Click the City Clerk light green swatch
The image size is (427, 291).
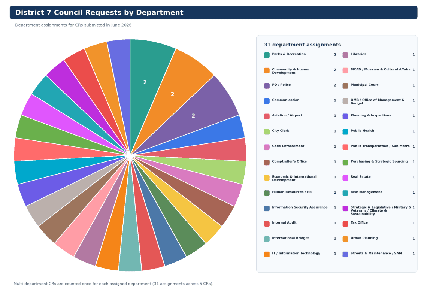267,132
